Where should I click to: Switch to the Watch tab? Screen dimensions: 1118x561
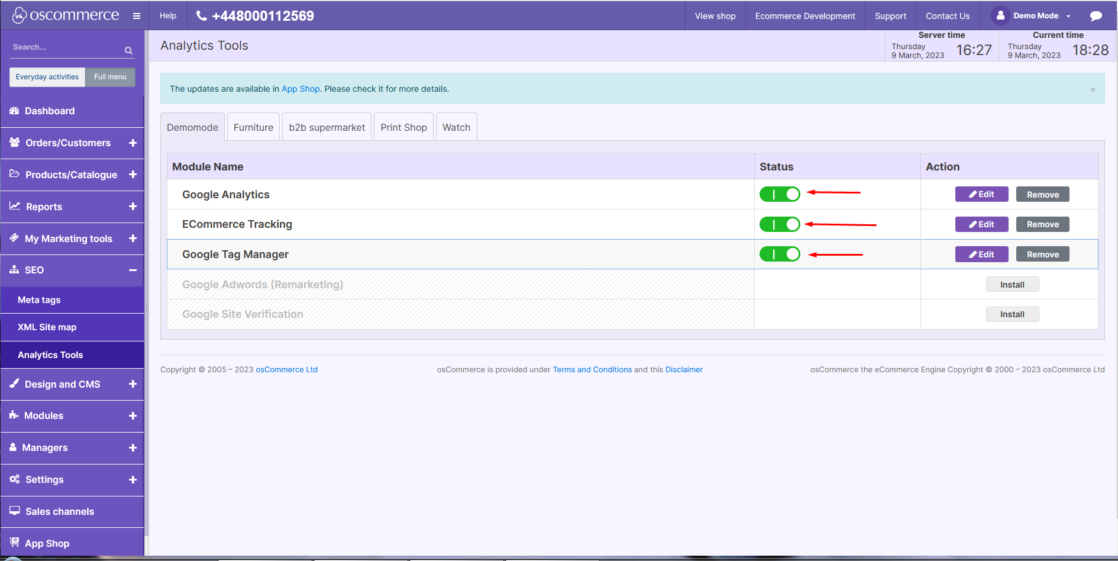point(456,127)
